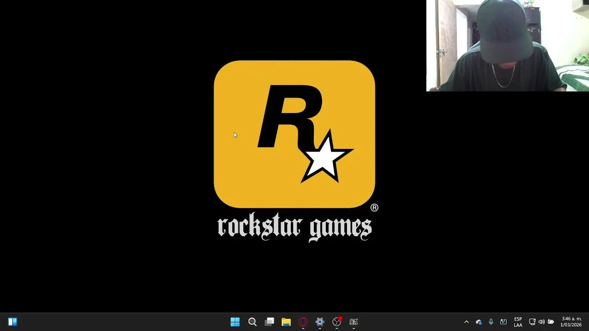Open Task View on the taskbar
589x331 pixels.
(x=270, y=322)
